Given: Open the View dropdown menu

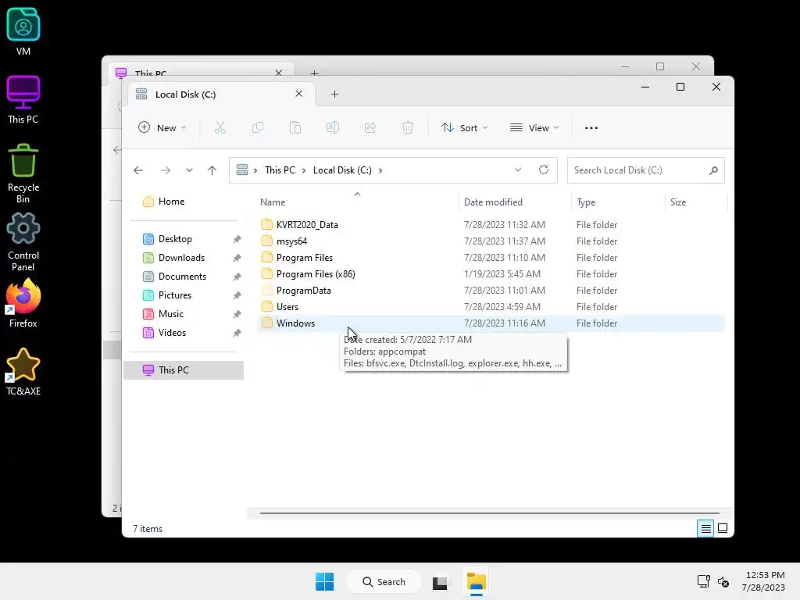Looking at the screenshot, I should pyautogui.click(x=534, y=127).
